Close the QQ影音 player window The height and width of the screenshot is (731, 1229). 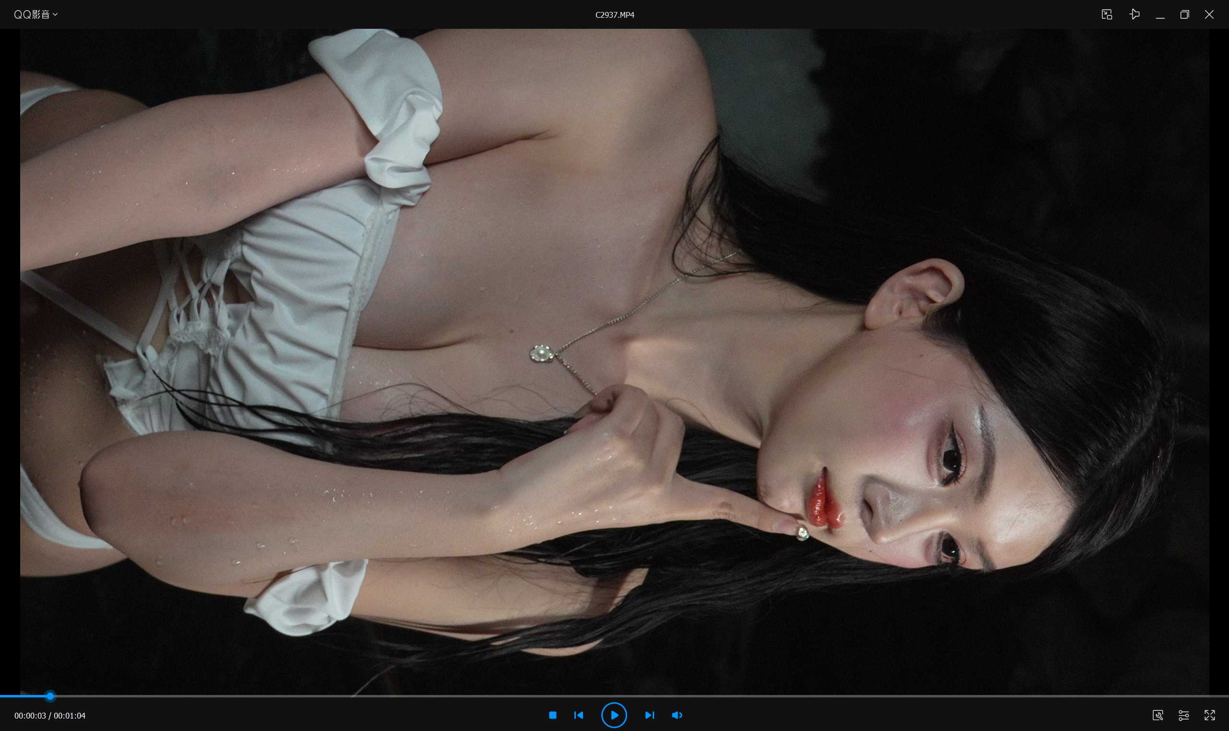(x=1209, y=14)
